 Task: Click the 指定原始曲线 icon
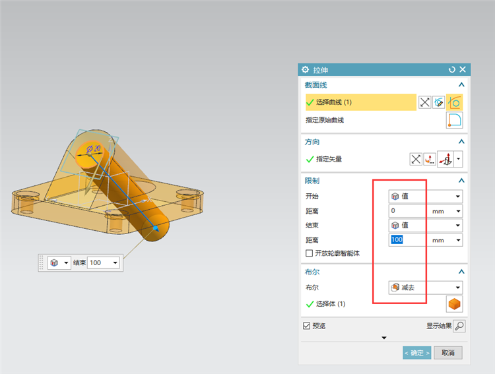[454, 120]
